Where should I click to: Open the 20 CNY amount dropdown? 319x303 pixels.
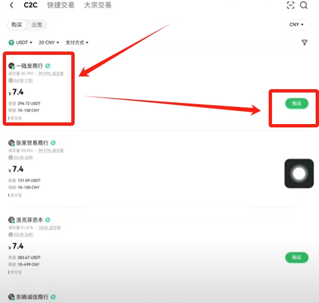[x=49, y=43]
